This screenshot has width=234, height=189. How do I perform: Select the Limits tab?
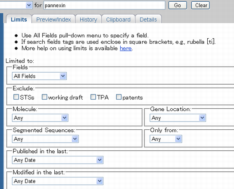[19, 19]
